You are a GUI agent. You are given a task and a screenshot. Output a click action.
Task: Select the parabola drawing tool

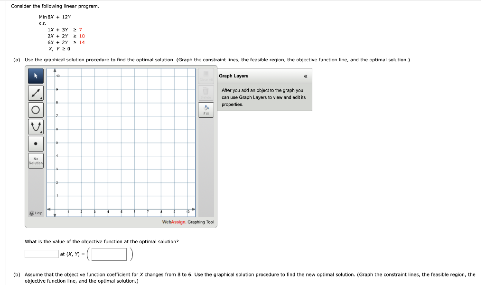click(x=36, y=126)
